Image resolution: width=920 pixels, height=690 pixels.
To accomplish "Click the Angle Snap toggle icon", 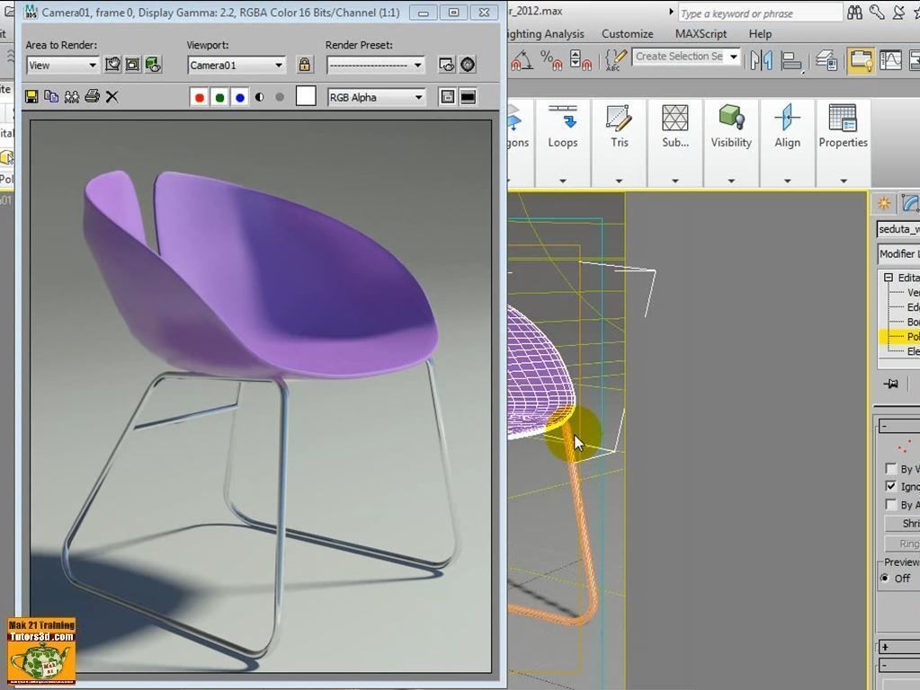I will coord(522,61).
